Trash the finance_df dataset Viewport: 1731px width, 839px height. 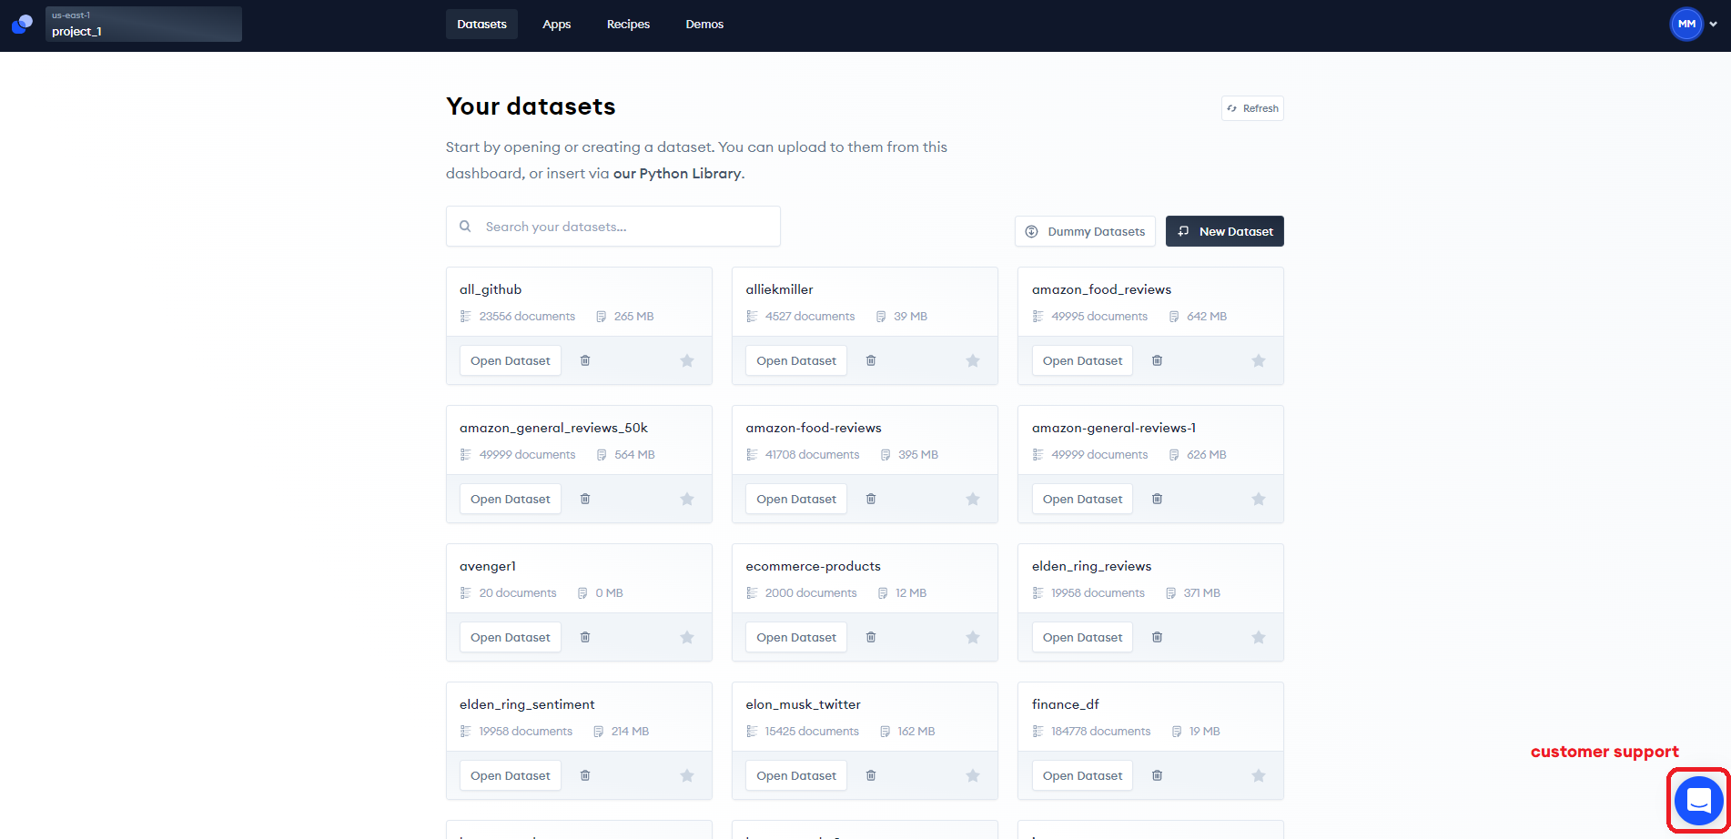point(1157,775)
